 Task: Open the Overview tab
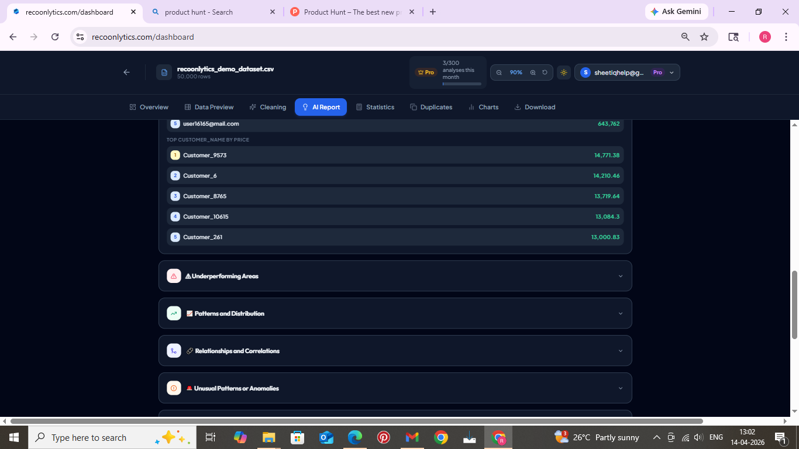point(149,107)
